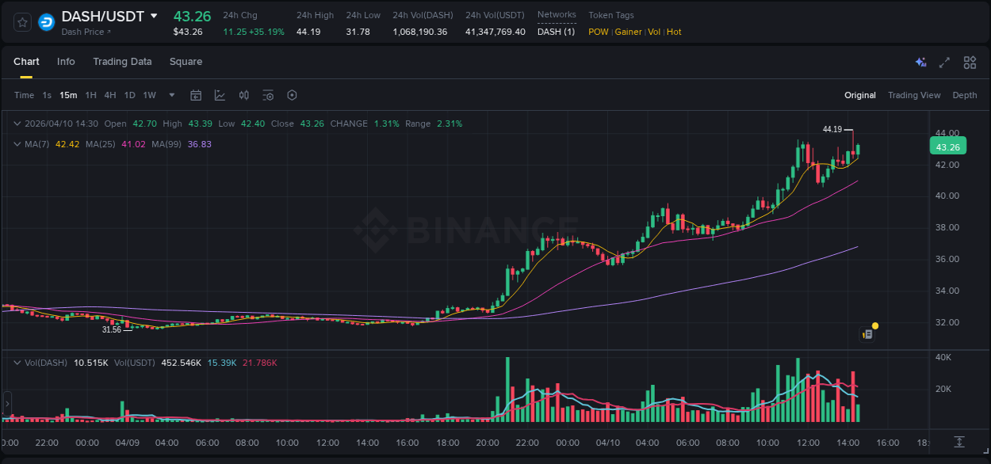Collapse the moving averages row
Viewport: 991px width, 464px height.
[x=17, y=144]
